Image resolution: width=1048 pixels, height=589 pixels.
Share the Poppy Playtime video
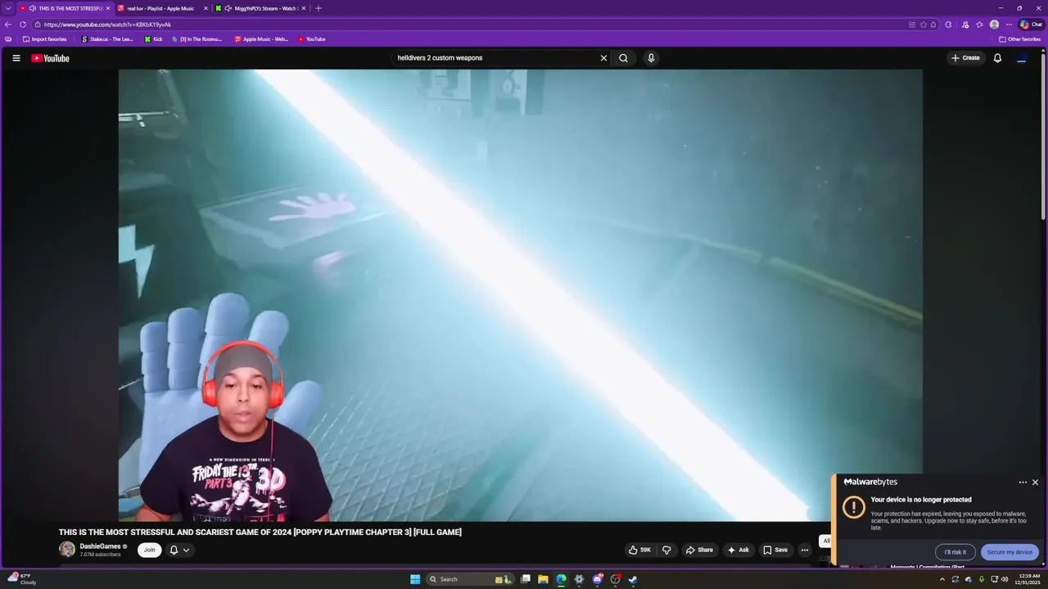(699, 550)
